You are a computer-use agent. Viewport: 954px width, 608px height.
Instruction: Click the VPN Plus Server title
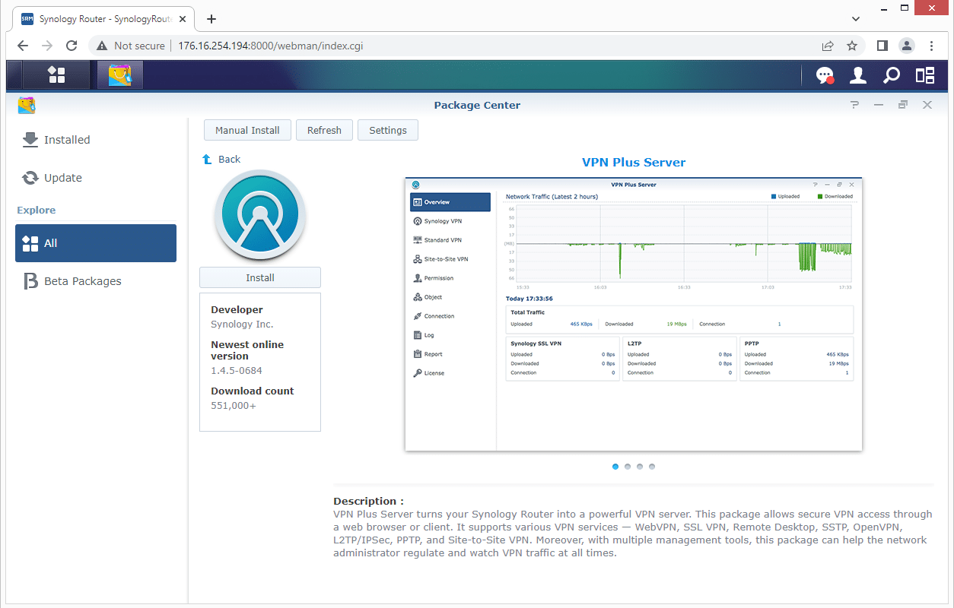click(634, 162)
